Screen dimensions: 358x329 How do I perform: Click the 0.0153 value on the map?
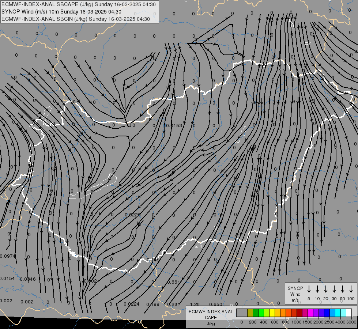click(x=174, y=126)
